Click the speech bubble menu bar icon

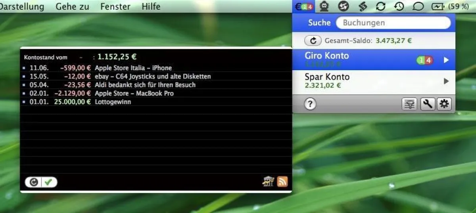(418, 6)
